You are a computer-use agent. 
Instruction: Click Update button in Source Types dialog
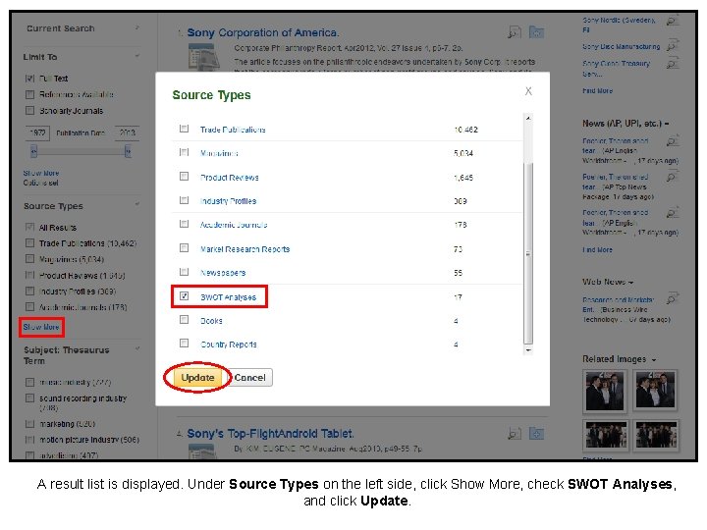point(197,378)
